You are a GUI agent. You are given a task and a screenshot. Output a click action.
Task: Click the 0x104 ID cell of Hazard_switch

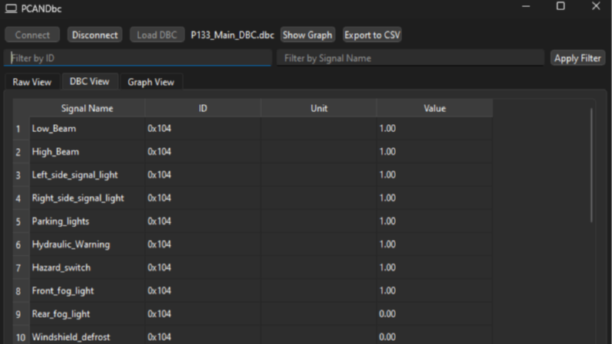click(x=202, y=268)
